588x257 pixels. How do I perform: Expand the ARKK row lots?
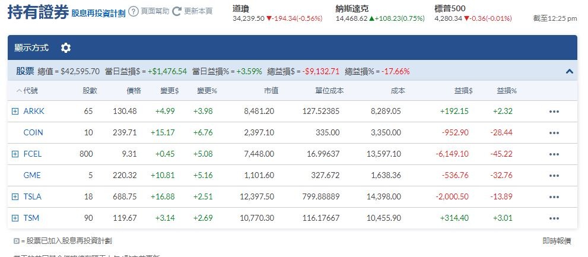click(x=15, y=111)
